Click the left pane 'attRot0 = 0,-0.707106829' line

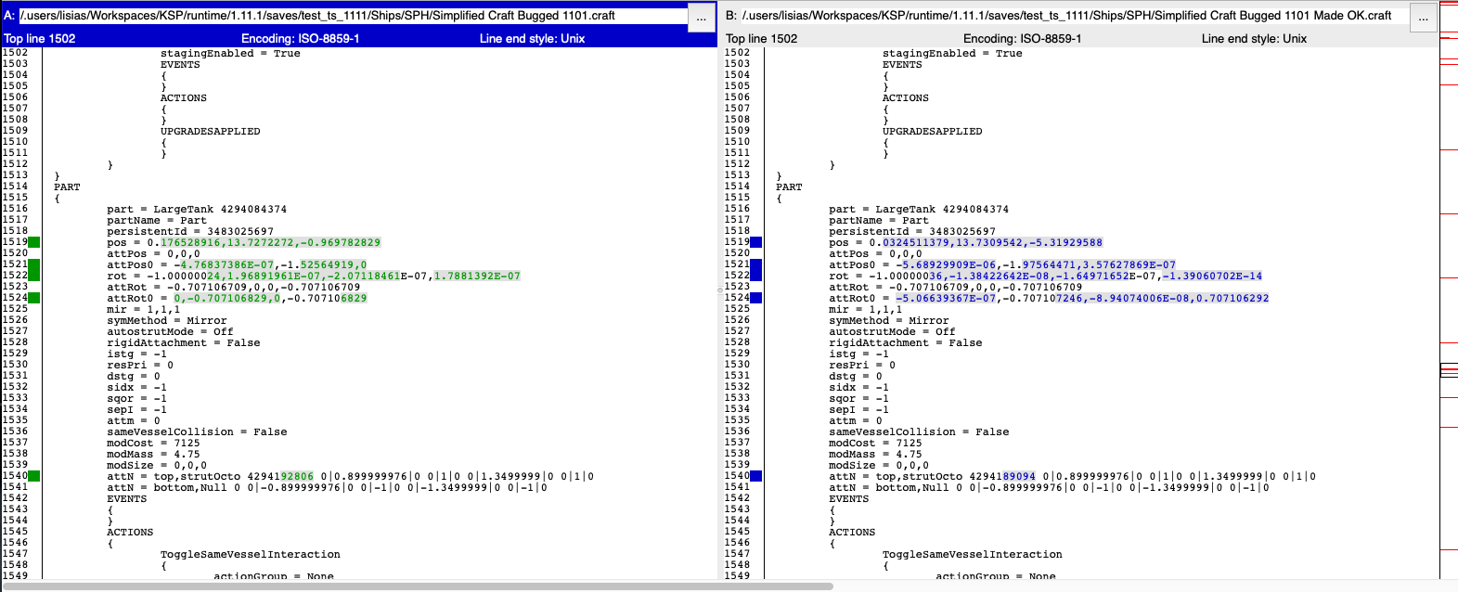pyautogui.click(x=237, y=298)
